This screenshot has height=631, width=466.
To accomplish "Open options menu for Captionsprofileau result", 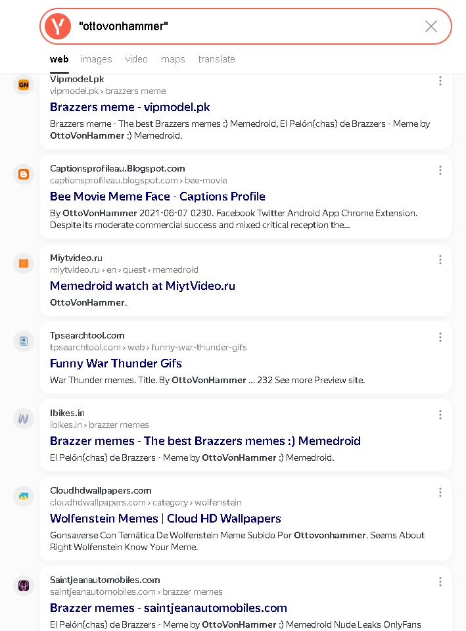I will pyautogui.click(x=440, y=170).
